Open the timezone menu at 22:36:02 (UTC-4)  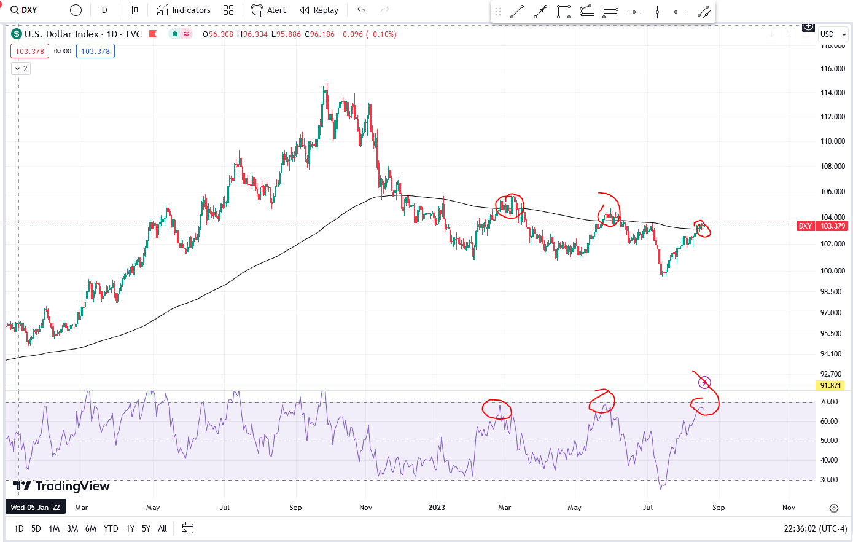point(816,528)
